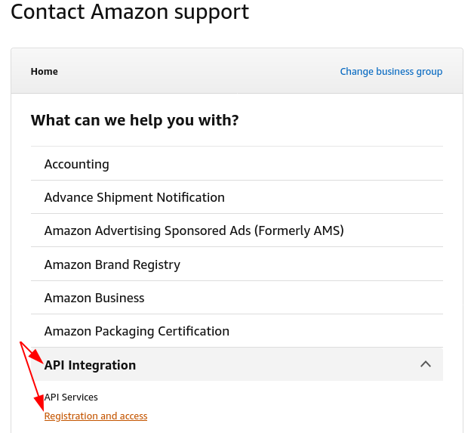Open the Registration and access link

coord(96,416)
